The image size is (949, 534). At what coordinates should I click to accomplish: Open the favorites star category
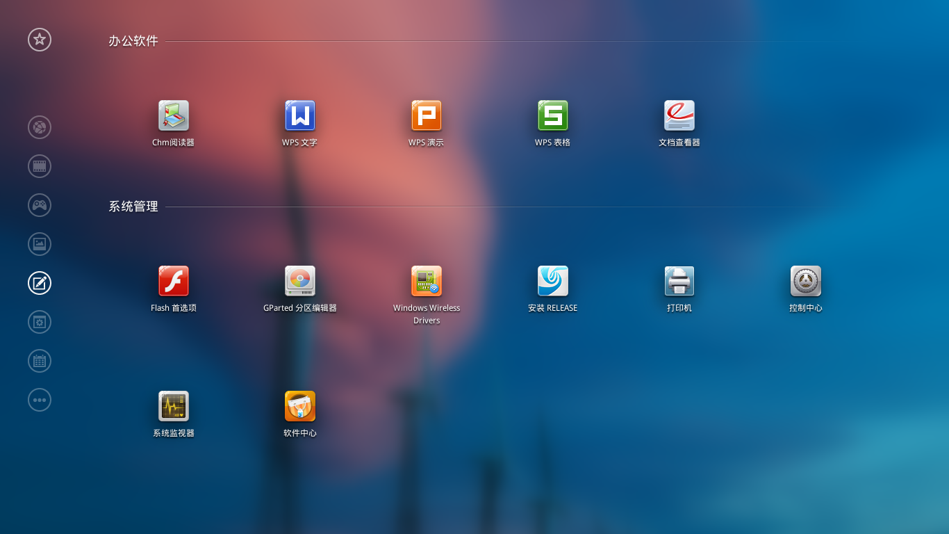click(x=40, y=40)
